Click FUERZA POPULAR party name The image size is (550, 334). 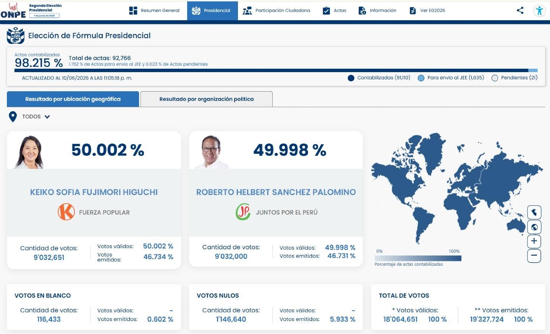(x=104, y=213)
